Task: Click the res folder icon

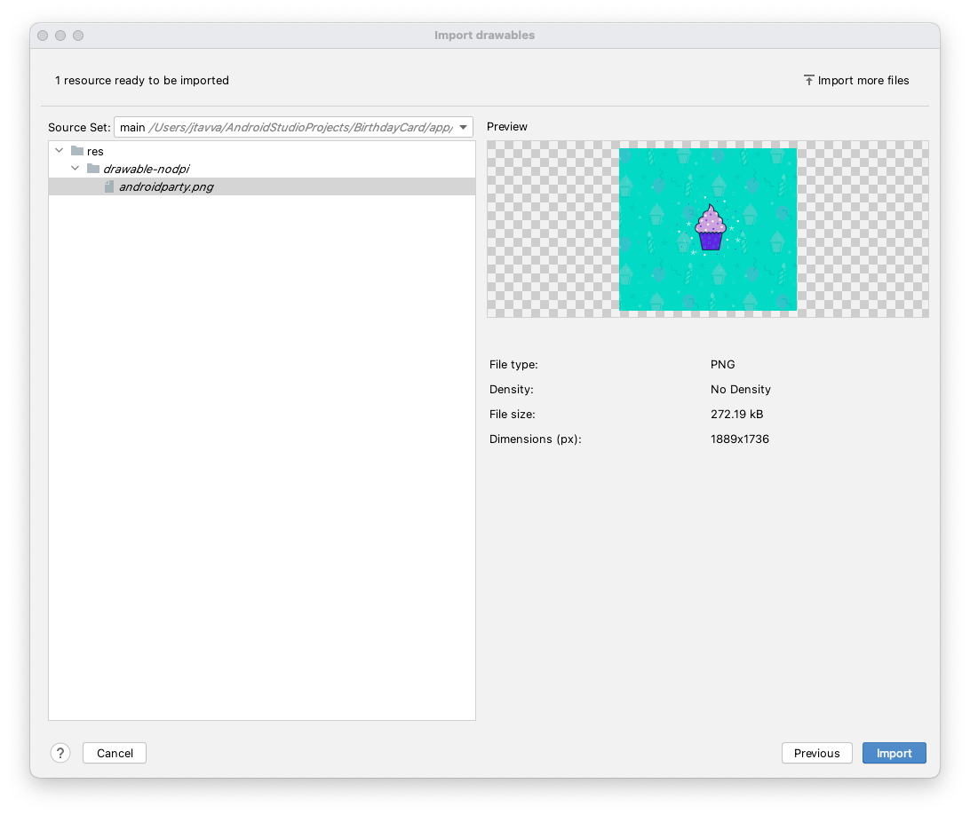Action: point(76,151)
